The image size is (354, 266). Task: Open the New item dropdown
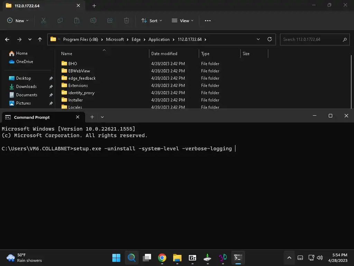pyautogui.click(x=18, y=20)
